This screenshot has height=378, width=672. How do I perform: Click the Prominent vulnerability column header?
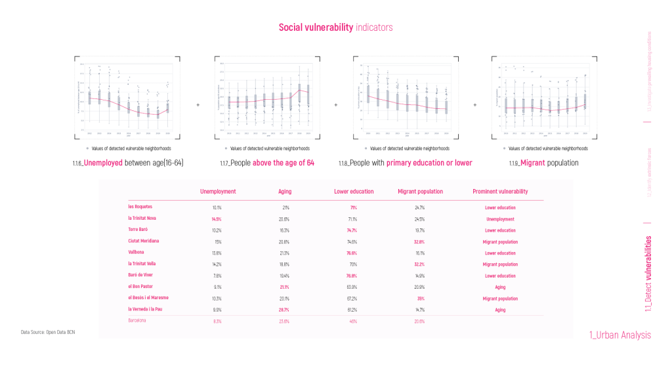500,192
